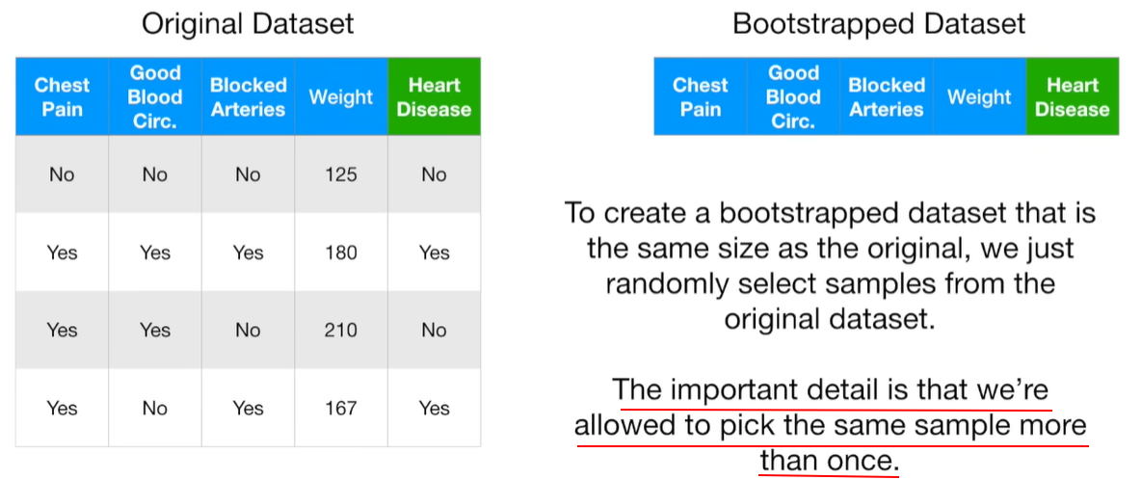Click Blocked Arteries header in Original Dataset table
The width and height of the screenshot is (1142, 480).
coord(248,97)
